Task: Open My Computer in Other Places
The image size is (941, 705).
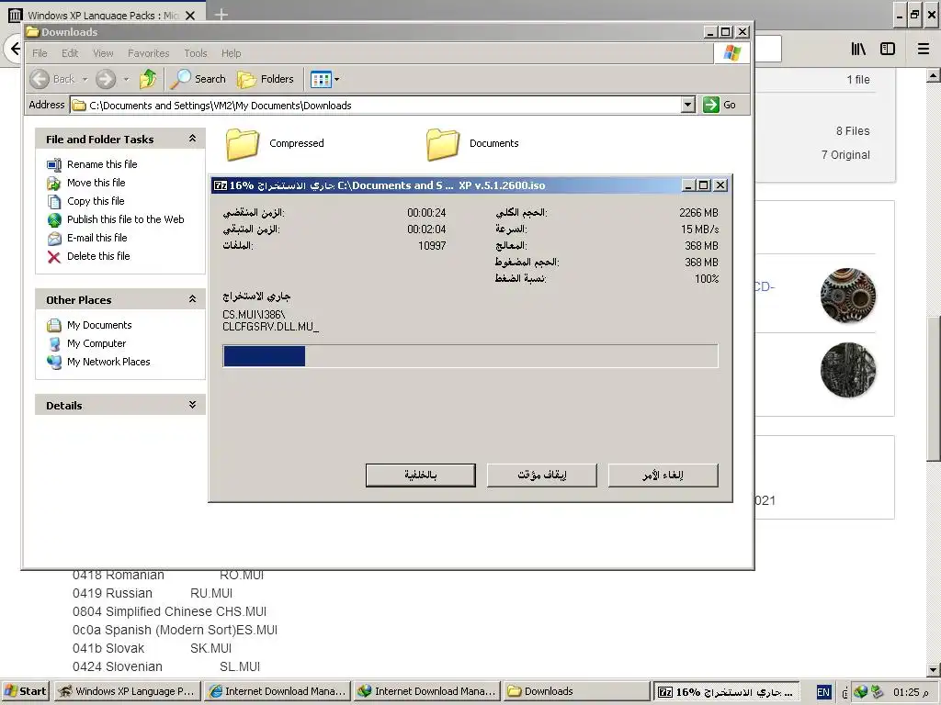Action: (x=96, y=343)
